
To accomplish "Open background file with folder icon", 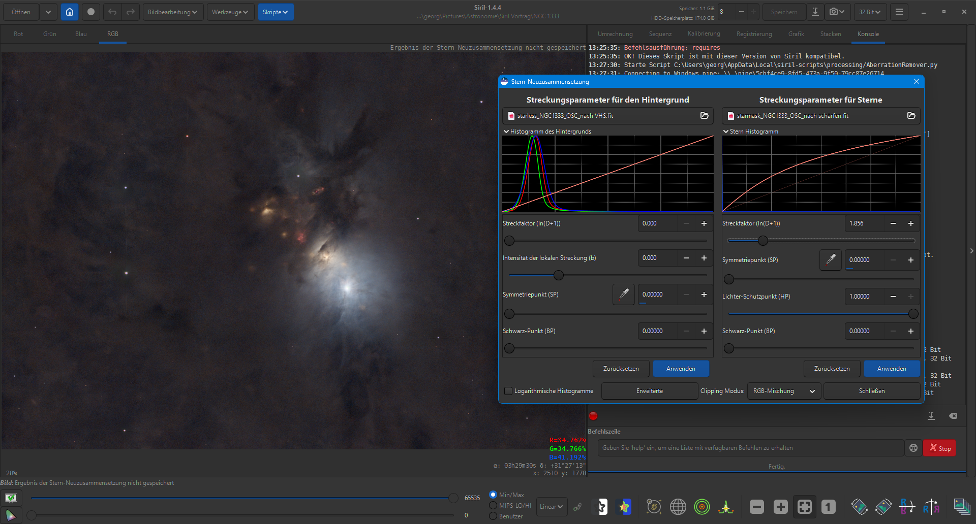I will pos(705,116).
